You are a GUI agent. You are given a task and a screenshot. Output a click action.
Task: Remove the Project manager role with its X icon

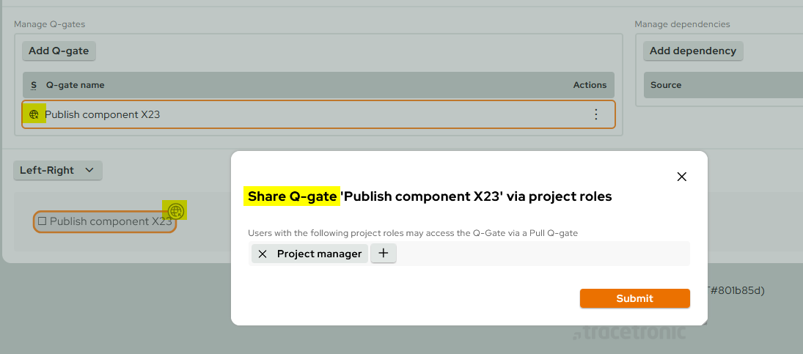(263, 254)
